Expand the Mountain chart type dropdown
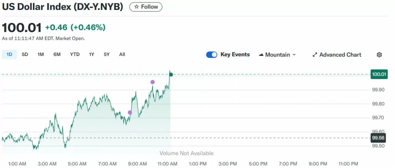Screen dimensions: 395x168 [277, 55]
